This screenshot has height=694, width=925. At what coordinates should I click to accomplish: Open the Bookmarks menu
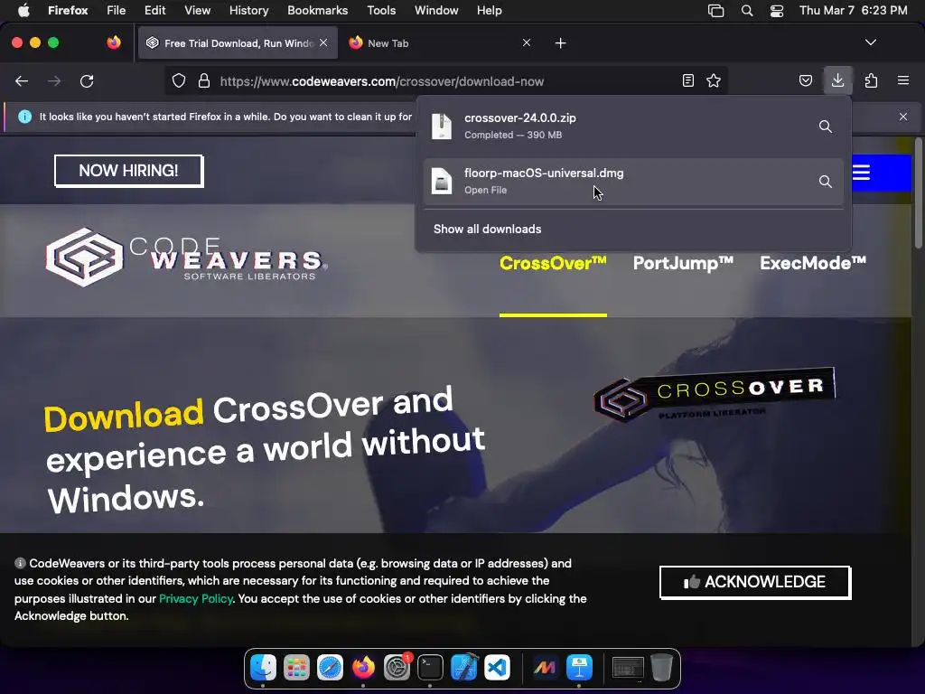(317, 10)
